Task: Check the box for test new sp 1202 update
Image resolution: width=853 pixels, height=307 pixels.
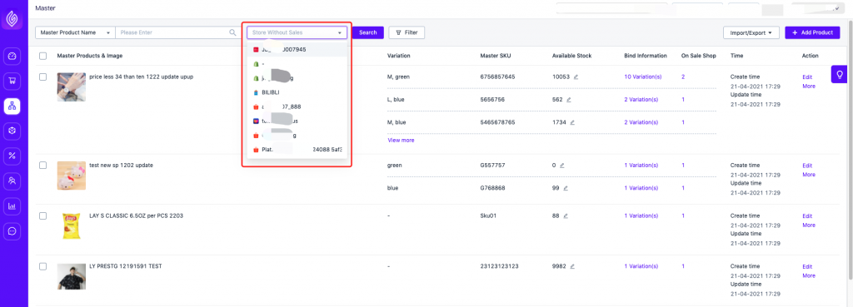Action: [x=43, y=166]
